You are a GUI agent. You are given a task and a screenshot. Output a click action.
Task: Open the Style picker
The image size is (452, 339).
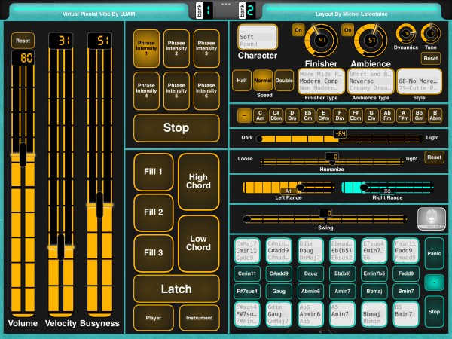419,81
